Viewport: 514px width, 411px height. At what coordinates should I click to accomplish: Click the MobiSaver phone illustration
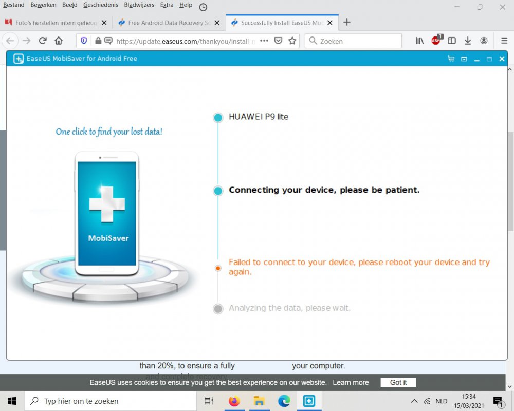pos(106,213)
